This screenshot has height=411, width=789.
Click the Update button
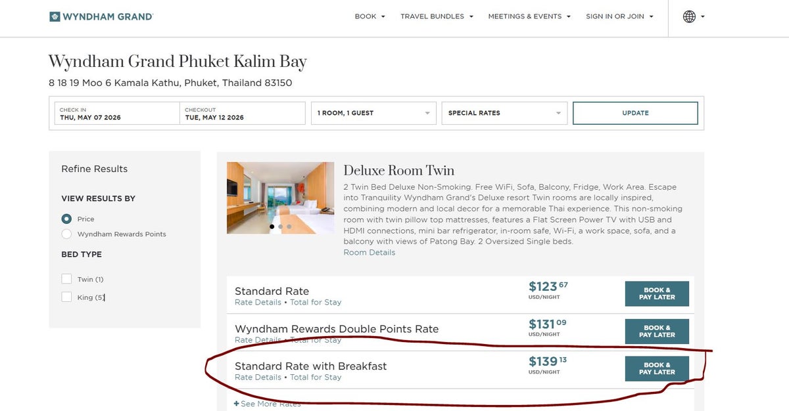pyautogui.click(x=635, y=113)
